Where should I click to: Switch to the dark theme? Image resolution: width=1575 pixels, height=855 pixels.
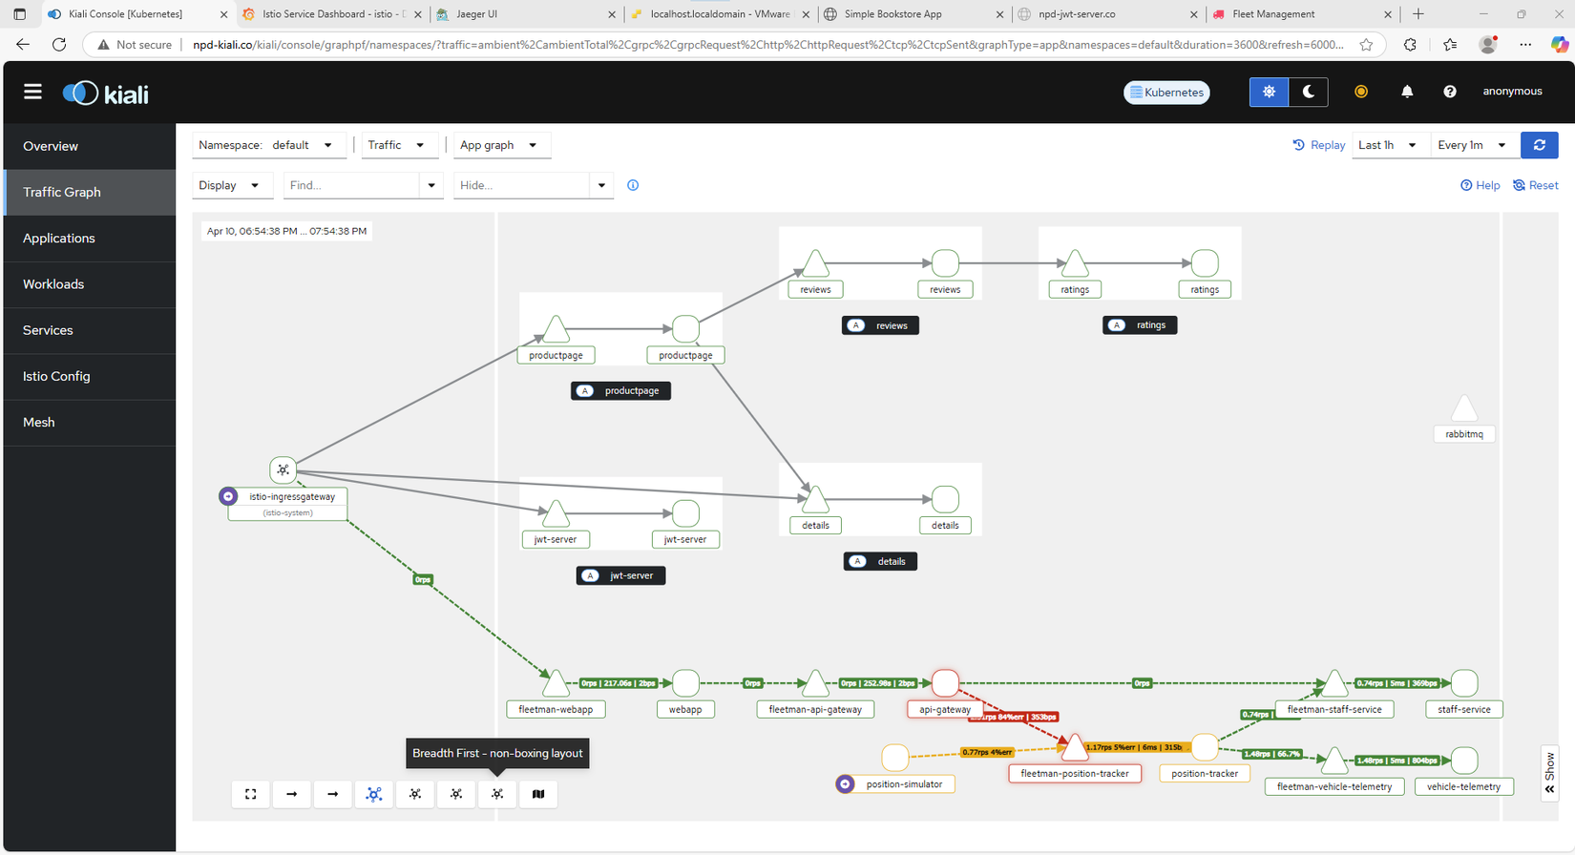(1309, 92)
